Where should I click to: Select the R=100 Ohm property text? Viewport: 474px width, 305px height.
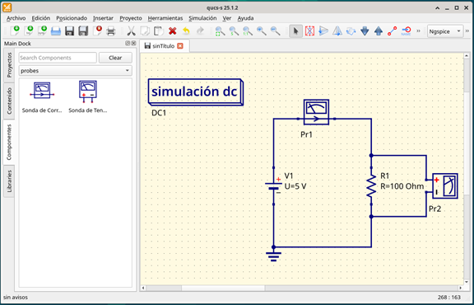(402, 186)
